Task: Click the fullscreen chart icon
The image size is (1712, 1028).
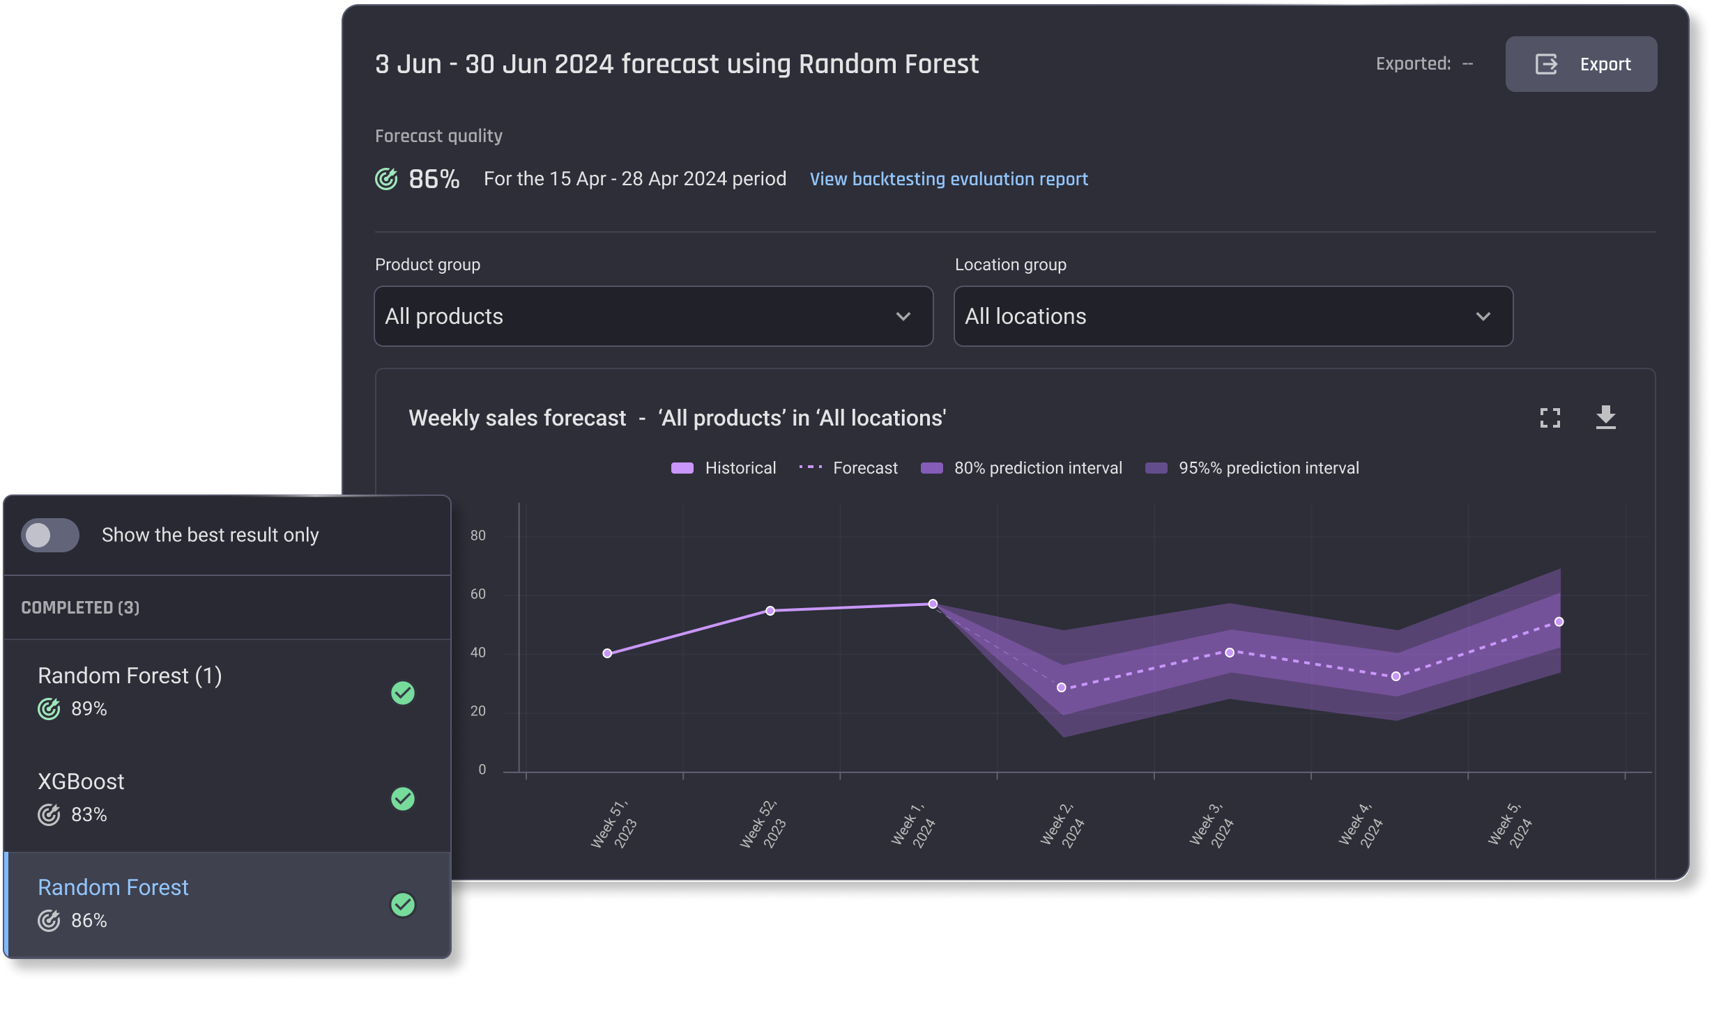Action: (x=1550, y=418)
